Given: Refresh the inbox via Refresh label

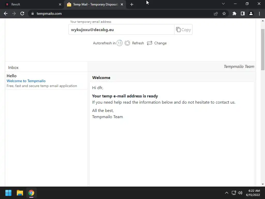Looking at the screenshot, I should pos(138,43).
